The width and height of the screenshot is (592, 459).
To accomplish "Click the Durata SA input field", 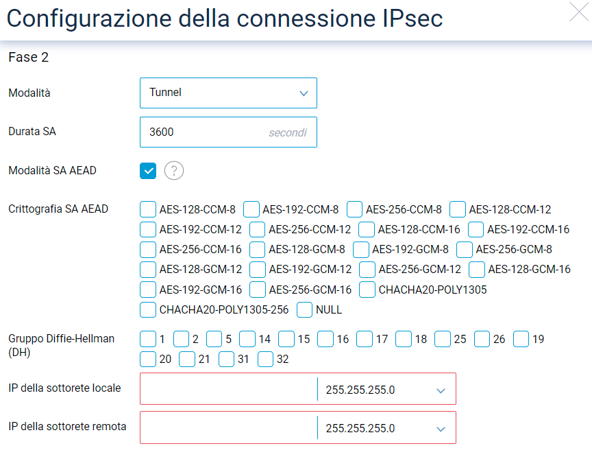I will 206,132.
